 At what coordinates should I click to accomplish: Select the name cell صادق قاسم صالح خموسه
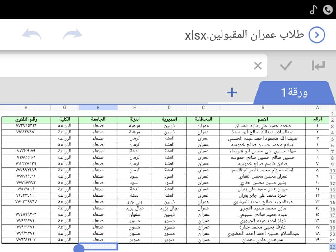tap(263, 164)
